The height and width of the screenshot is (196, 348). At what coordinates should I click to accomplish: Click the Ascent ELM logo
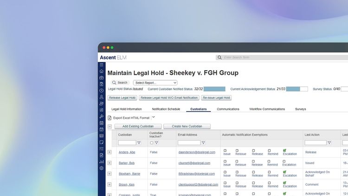[x=113, y=58]
